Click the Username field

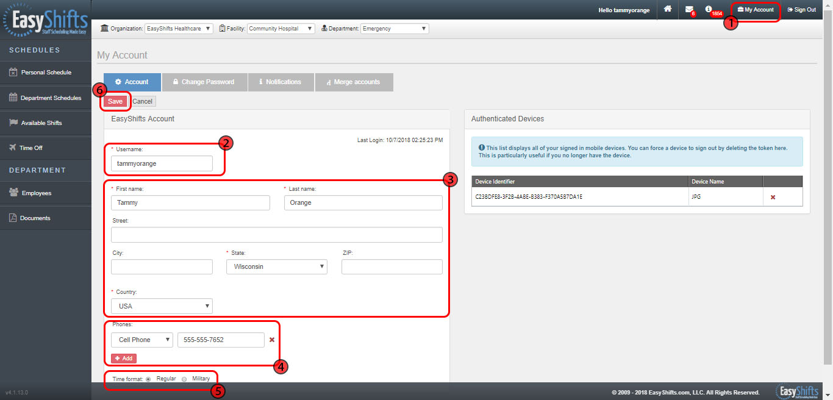point(162,163)
